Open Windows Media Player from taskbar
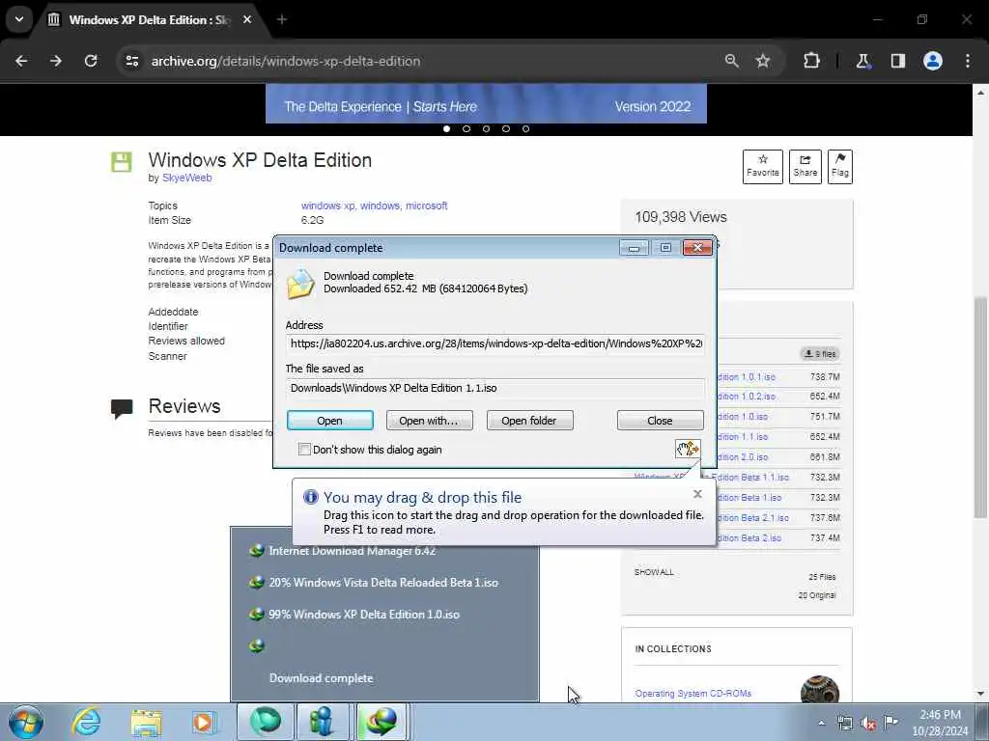Screen dimensions: 989x741 pos(203,722)
